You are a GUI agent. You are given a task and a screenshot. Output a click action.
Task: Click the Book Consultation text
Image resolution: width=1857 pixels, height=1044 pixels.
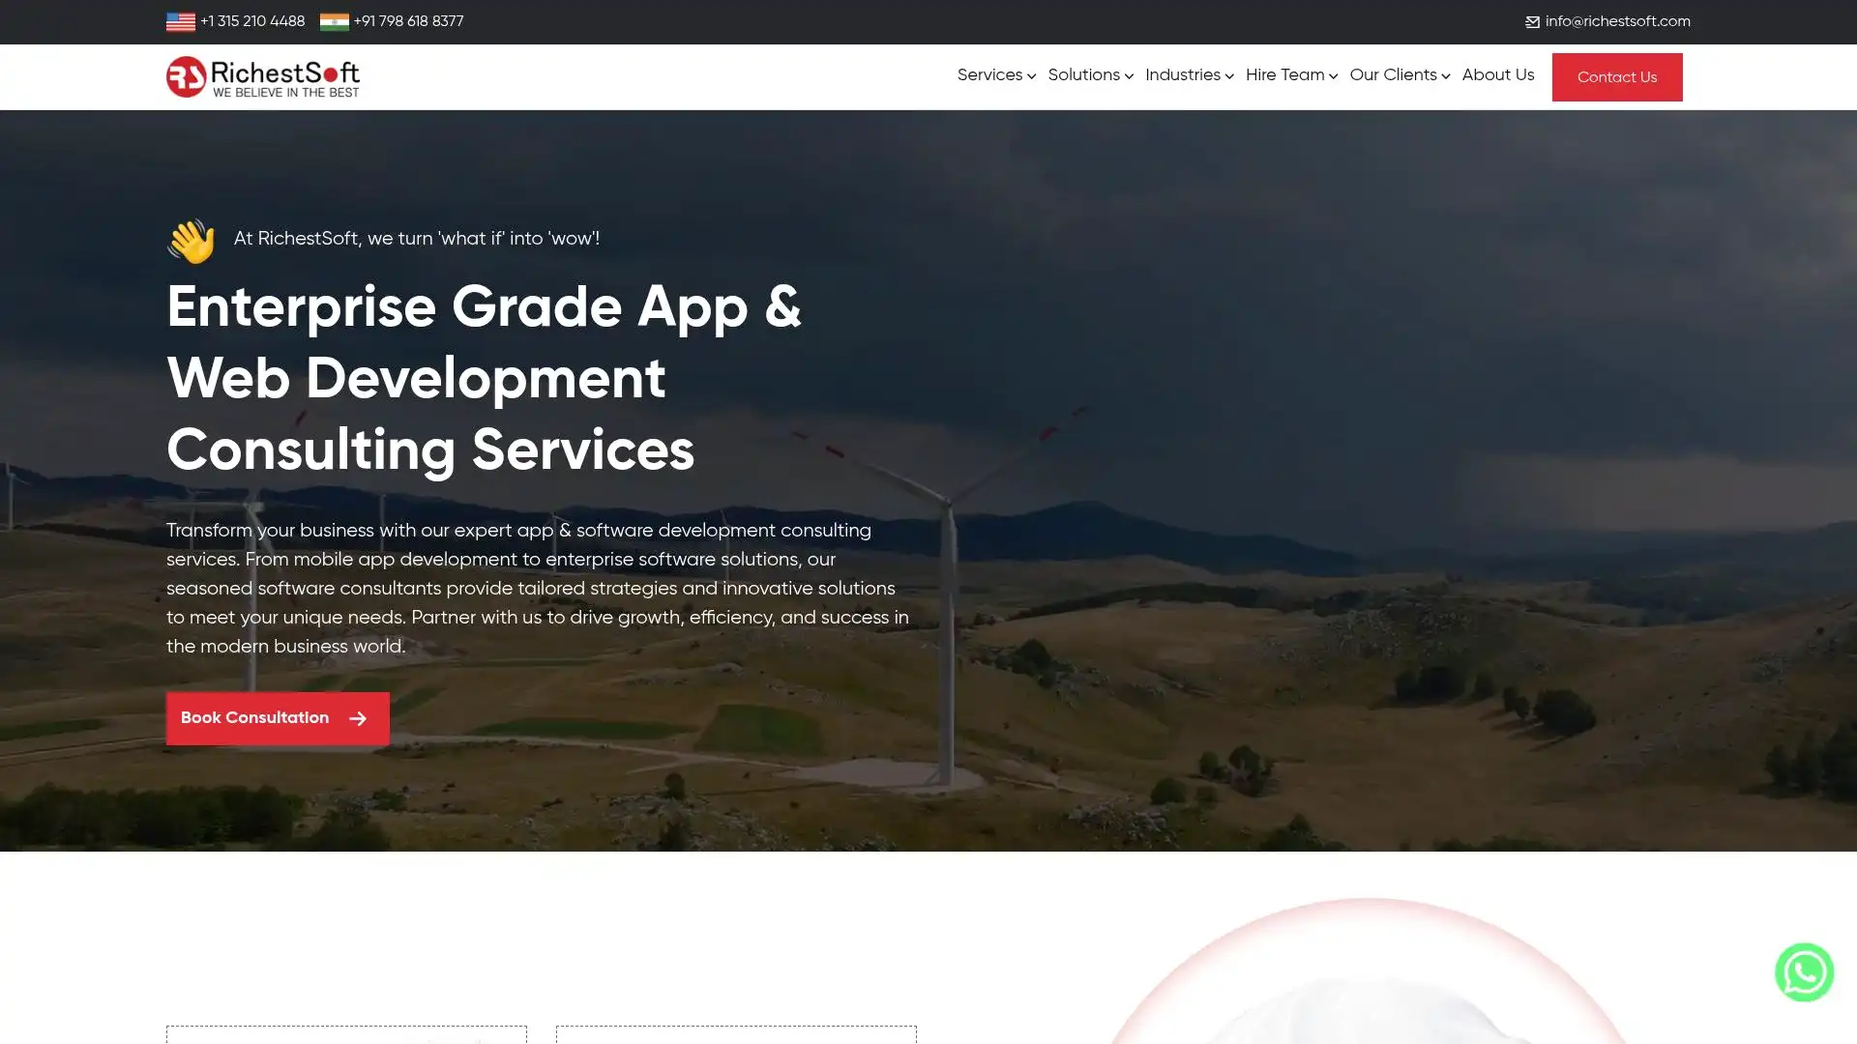coord(254,718)
